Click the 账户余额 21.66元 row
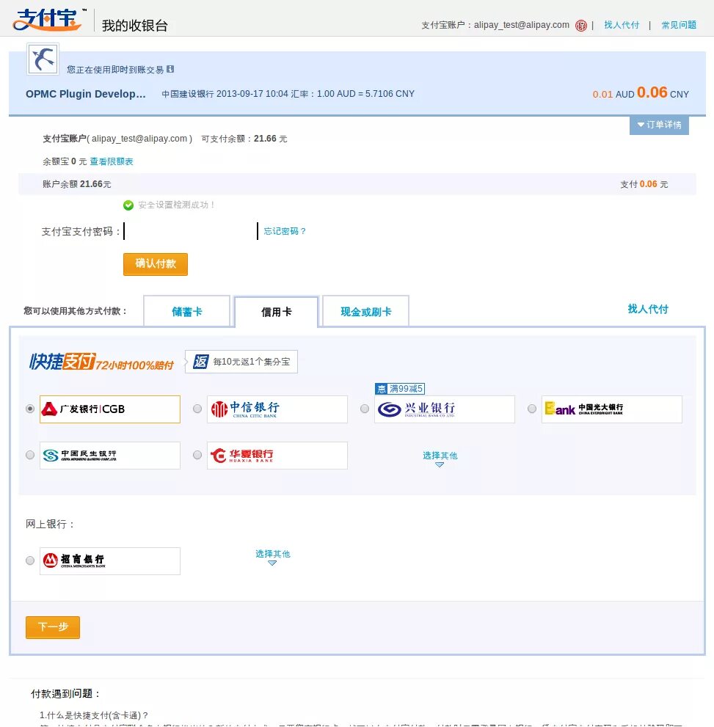 click(x=357, y=184)
